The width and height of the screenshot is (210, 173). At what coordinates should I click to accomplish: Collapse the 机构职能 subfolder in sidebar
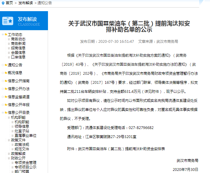9,118
